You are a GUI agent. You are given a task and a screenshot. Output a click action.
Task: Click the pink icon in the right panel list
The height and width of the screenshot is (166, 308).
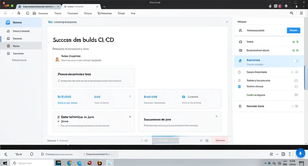click(240, 80)
